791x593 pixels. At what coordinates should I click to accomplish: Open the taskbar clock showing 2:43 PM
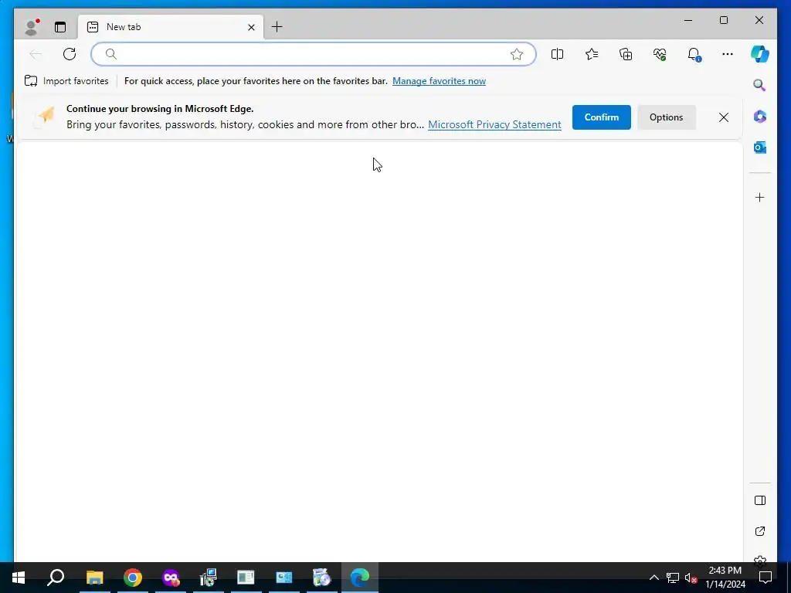click(725, 578)
